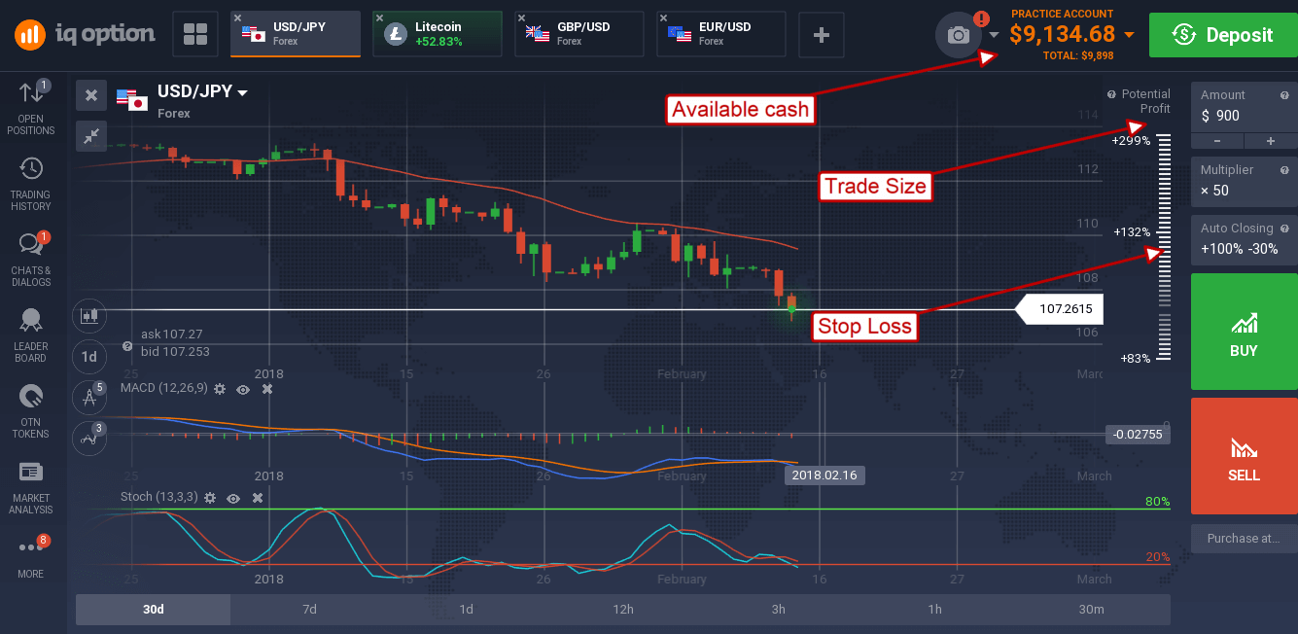
Task: Click the Purchase at... button
Action: [1243, 538]
